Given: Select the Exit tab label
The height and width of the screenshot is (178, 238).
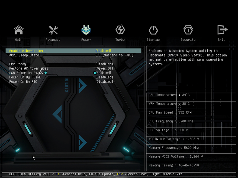Looking at the screenshot, I should pyautogui.click(x=221, y=40).
